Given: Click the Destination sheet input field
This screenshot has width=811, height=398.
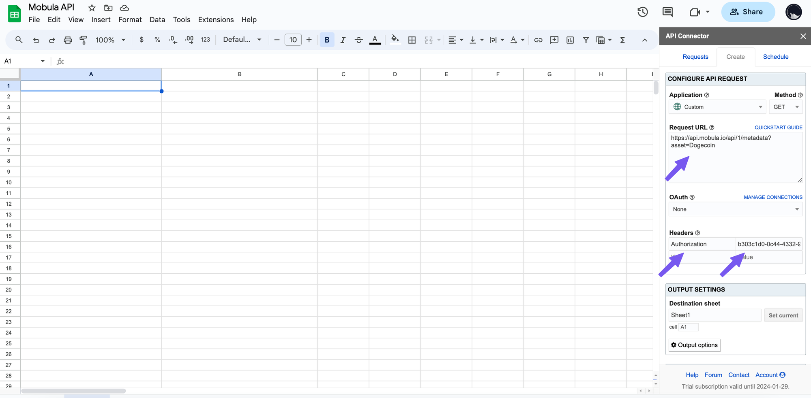Looking at the screenshot, I should [715, 315].
